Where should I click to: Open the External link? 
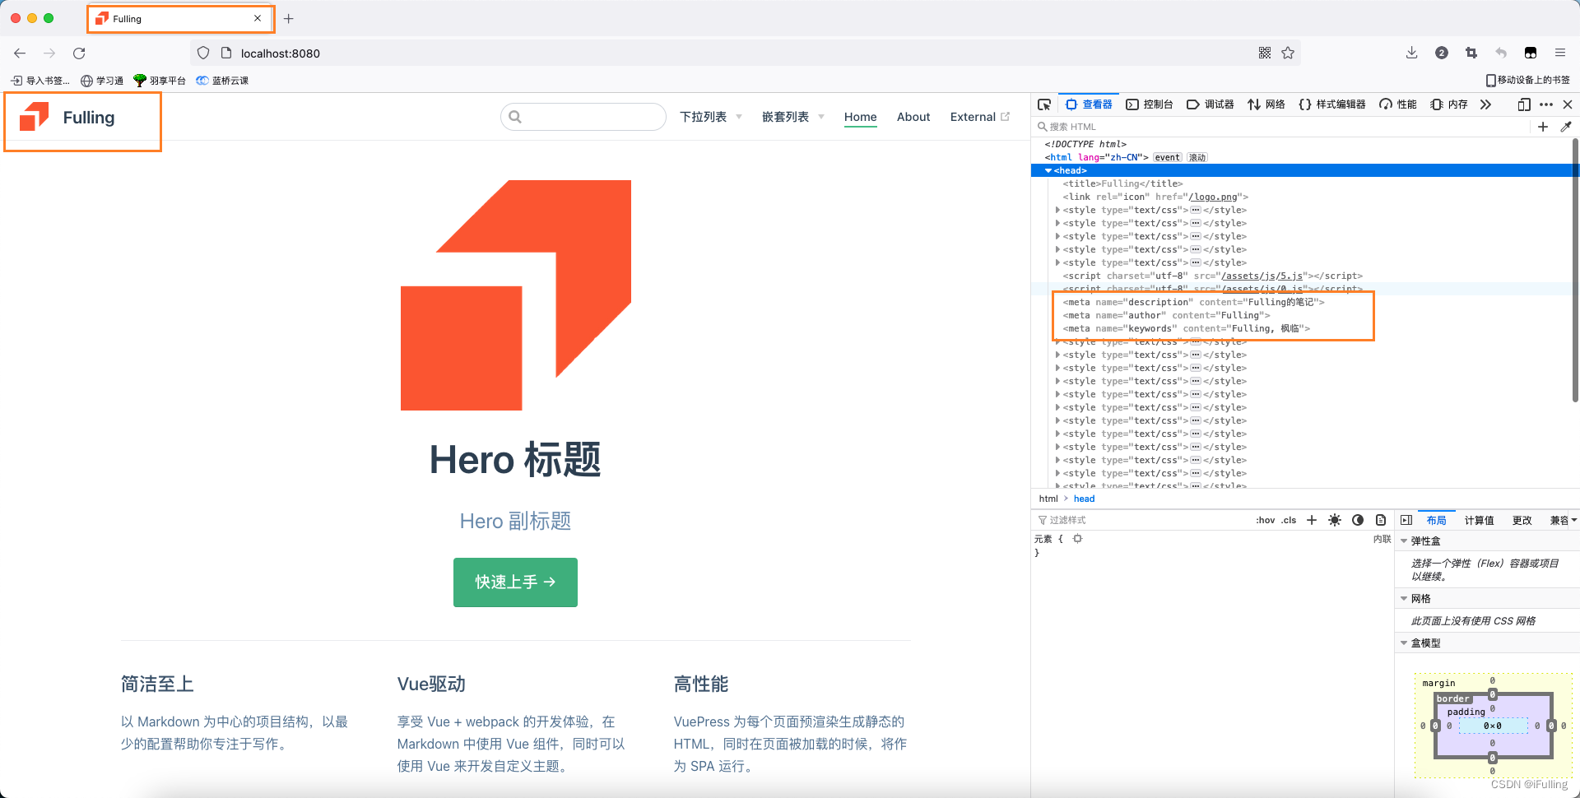point(979,117)
